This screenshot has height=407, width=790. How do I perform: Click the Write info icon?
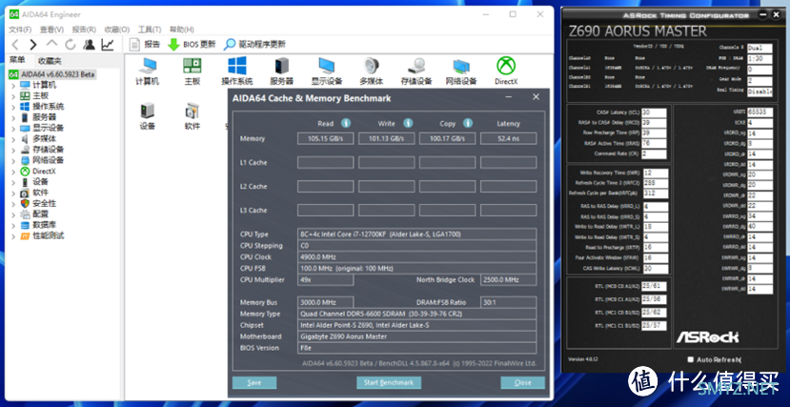point(408,123)
